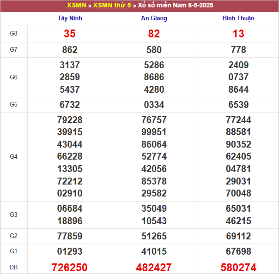This screenshot has width=279, height=274.
Task: Select the G8 number 82
Action: [154, 34]
